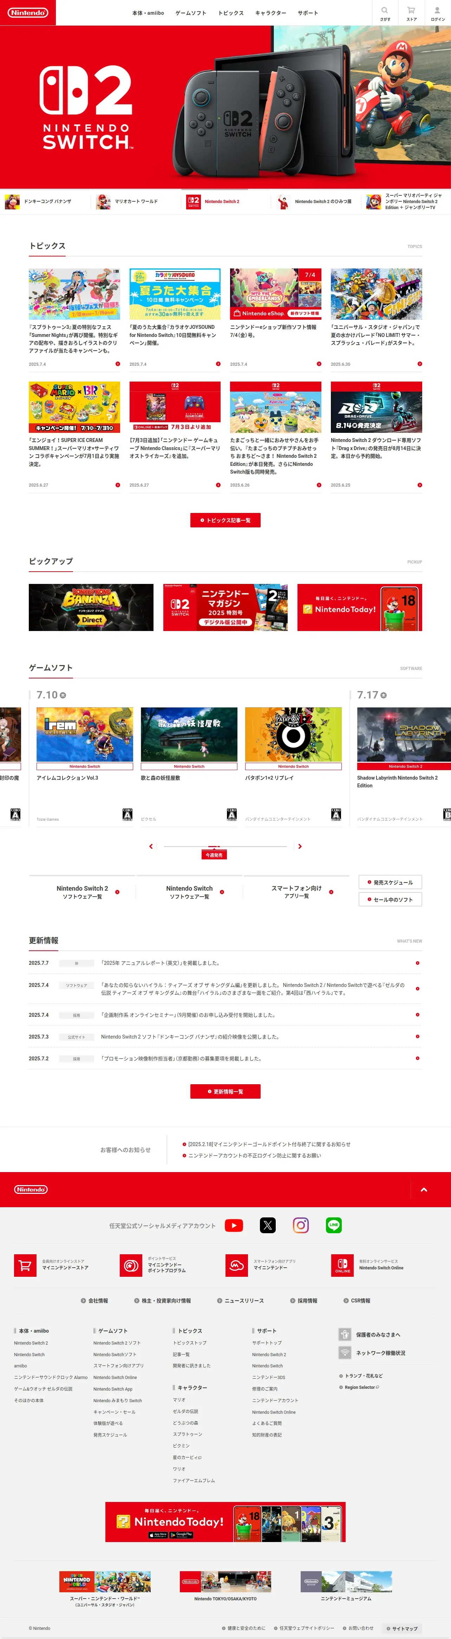The width and height of the screenshot is (451, 1639).
Task: Open the official YouTube account icon
Action: pyautogui.click(x=234, y=1225)
